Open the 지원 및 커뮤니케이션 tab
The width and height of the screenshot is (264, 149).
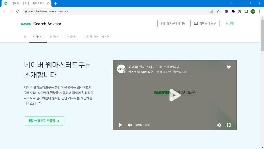[97, 37]
